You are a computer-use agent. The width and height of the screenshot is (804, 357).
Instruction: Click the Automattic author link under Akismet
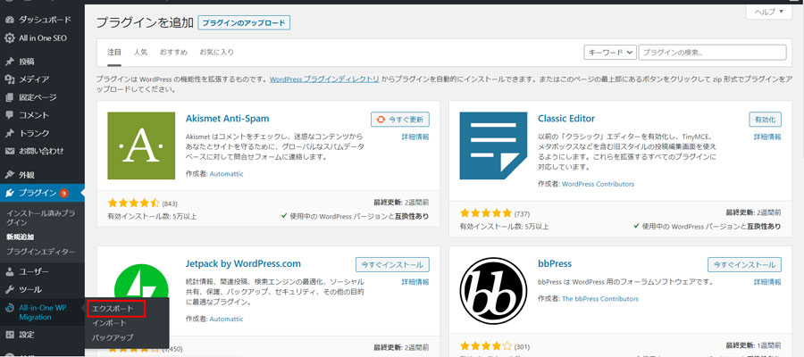tap(227, 174)
